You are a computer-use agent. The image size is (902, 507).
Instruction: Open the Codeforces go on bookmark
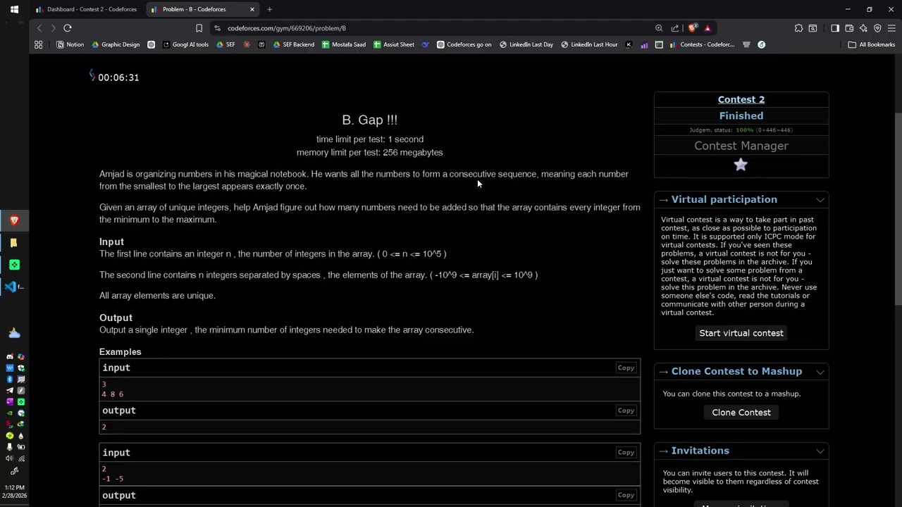[x=464, y=44]
